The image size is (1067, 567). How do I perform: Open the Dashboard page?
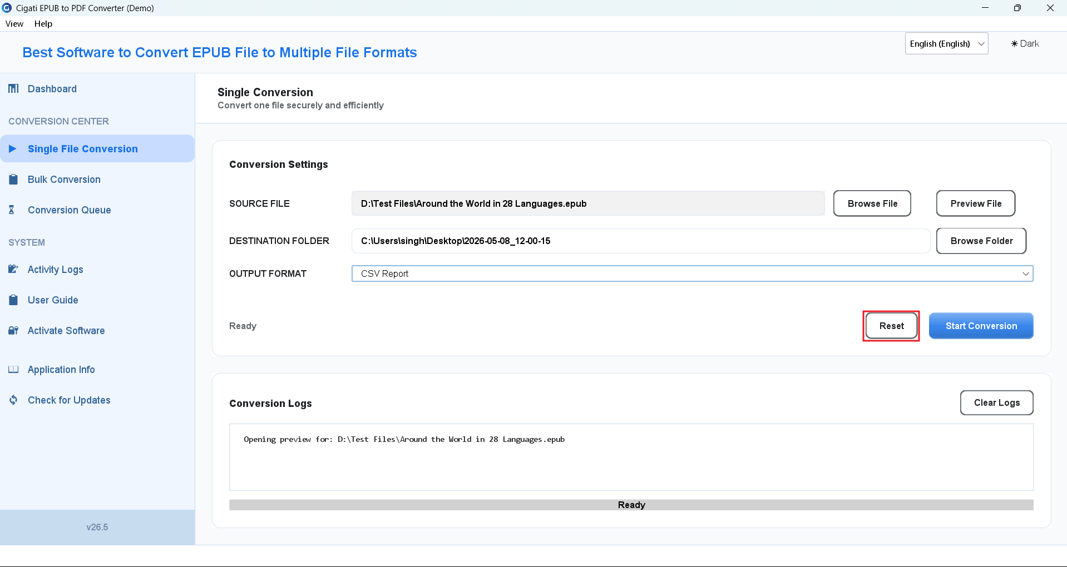pyautogui.click(x=97, y=89)
